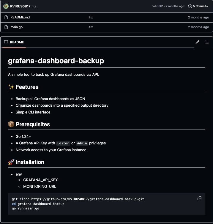Copy the installation code block
Screen dimensions: 213x224
(x=199, y=198)
